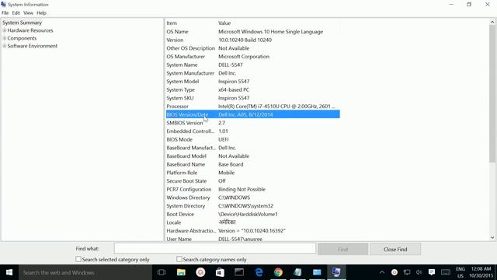
Task: Select the highlighted BIOS Version/Date row
Action: [x=252, y=114]
